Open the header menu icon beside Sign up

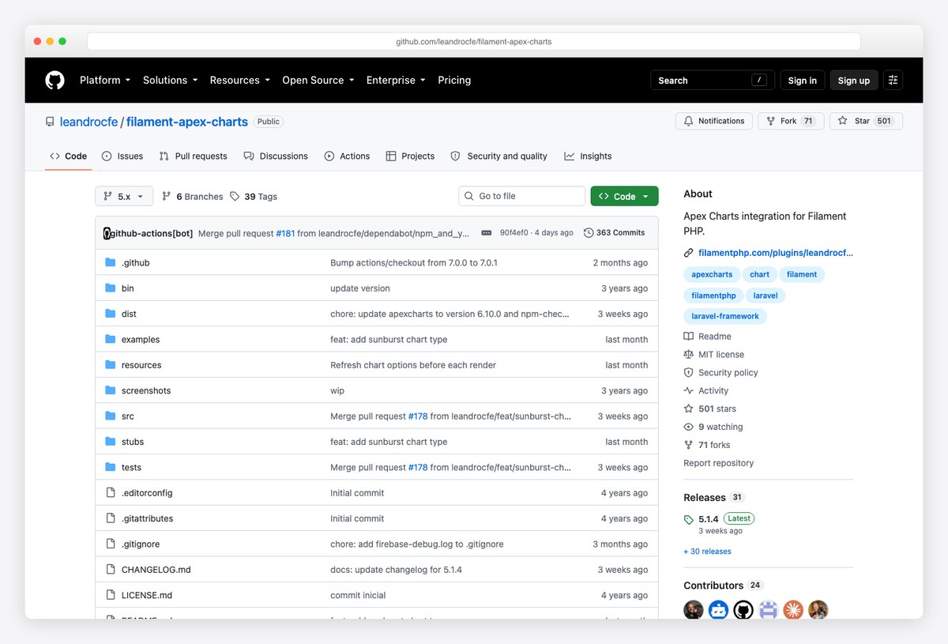(893, 80)
